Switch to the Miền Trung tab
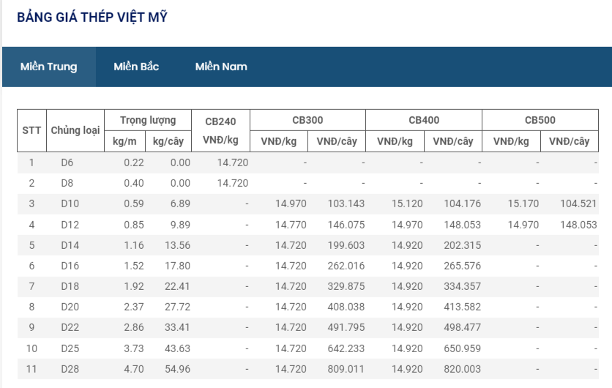 coord(48,67)
